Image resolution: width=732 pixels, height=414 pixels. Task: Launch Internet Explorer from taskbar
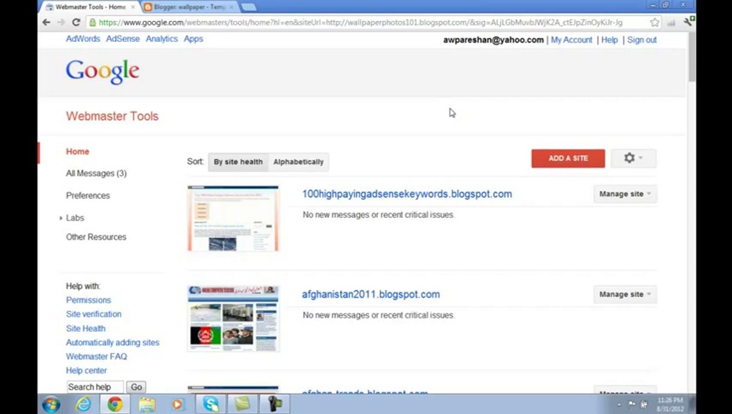click(x=83, y=404)
